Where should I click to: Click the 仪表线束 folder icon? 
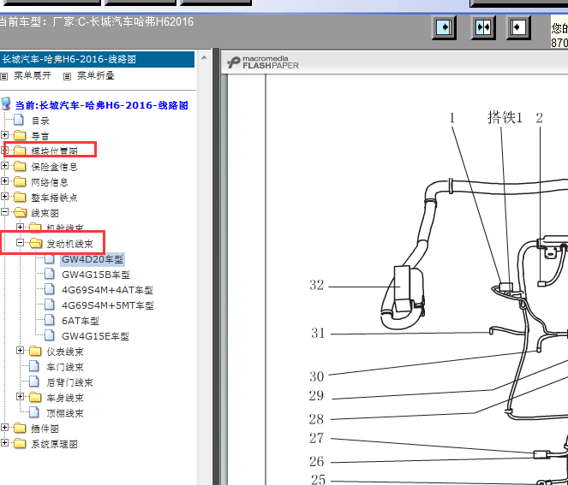[35, 351]
